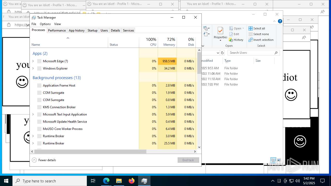
Task: Click the History icon in the File Explorer ribbon
Action: click(x=231, y=40)
